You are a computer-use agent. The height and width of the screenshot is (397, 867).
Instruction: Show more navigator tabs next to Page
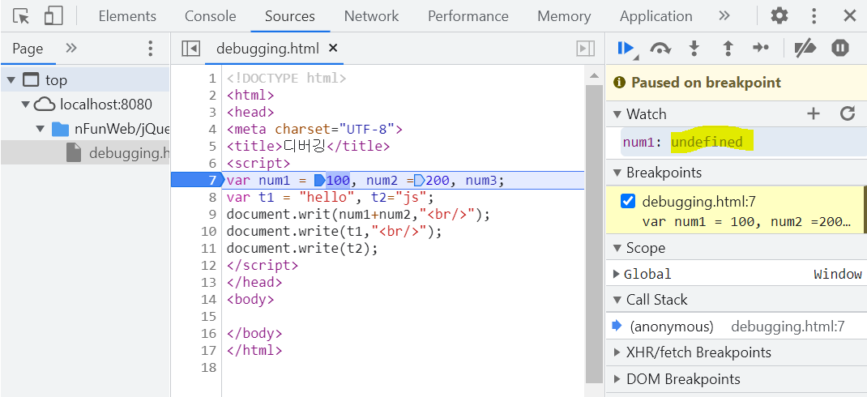pyautogui.click(x=70, y=48)
